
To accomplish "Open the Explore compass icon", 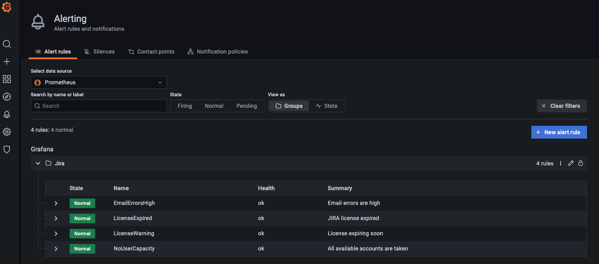I will point(7,97).
